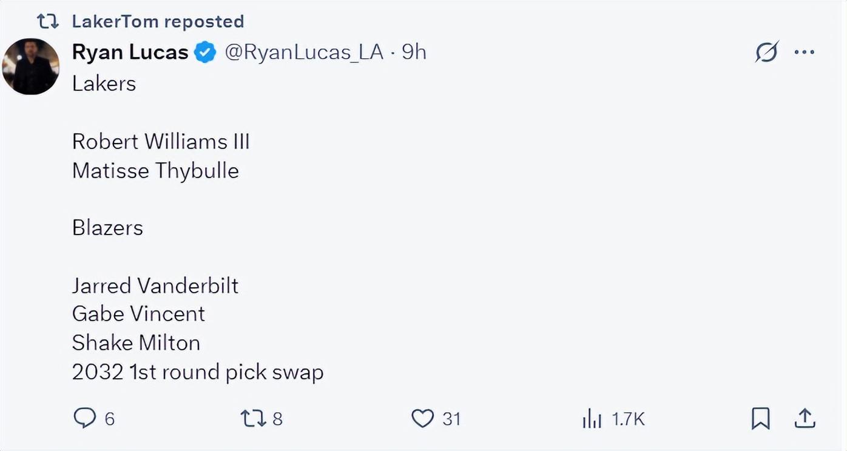Click the like count of 31
This screenshot has width=847, height=451.
coord(451,419)
